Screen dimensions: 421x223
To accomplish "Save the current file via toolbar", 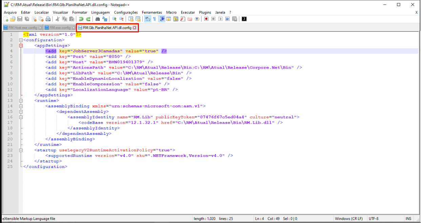I will coord(20,19).
